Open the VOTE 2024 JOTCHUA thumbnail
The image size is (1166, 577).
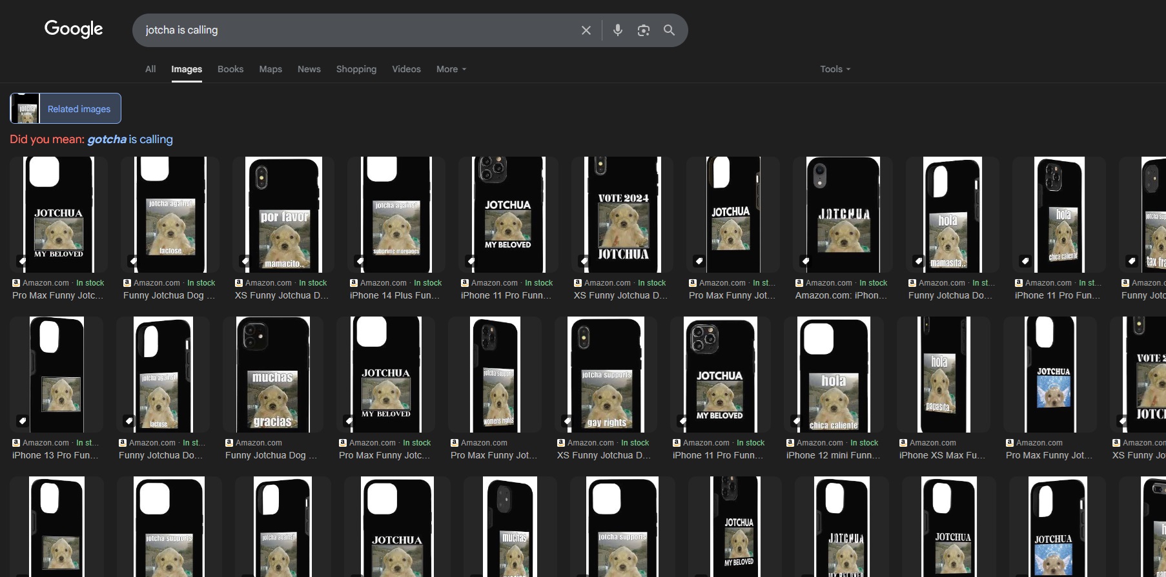pyautogui.click(x=622, y=214)
